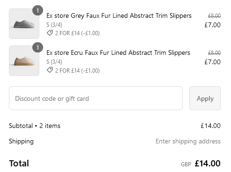The height and width of the screenshot is (172, 231).
Task: Click the 2 FOR £14 offer on Grey slippers
Action: [x=77, y=33]
